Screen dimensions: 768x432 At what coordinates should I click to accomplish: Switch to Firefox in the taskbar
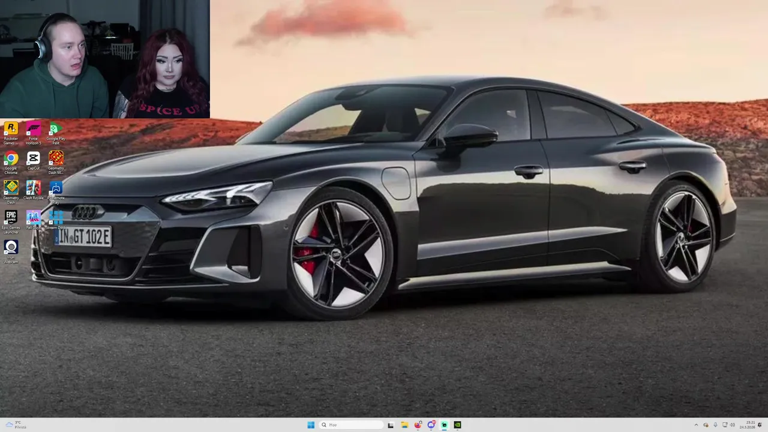coord(418,425)
